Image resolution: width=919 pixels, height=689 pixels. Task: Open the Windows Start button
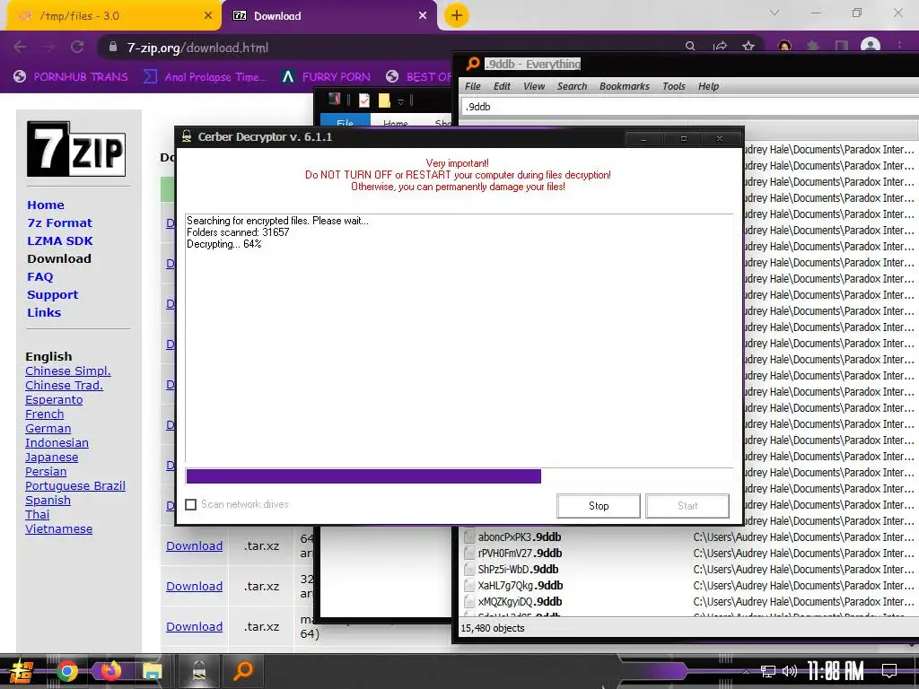point(21,671)
